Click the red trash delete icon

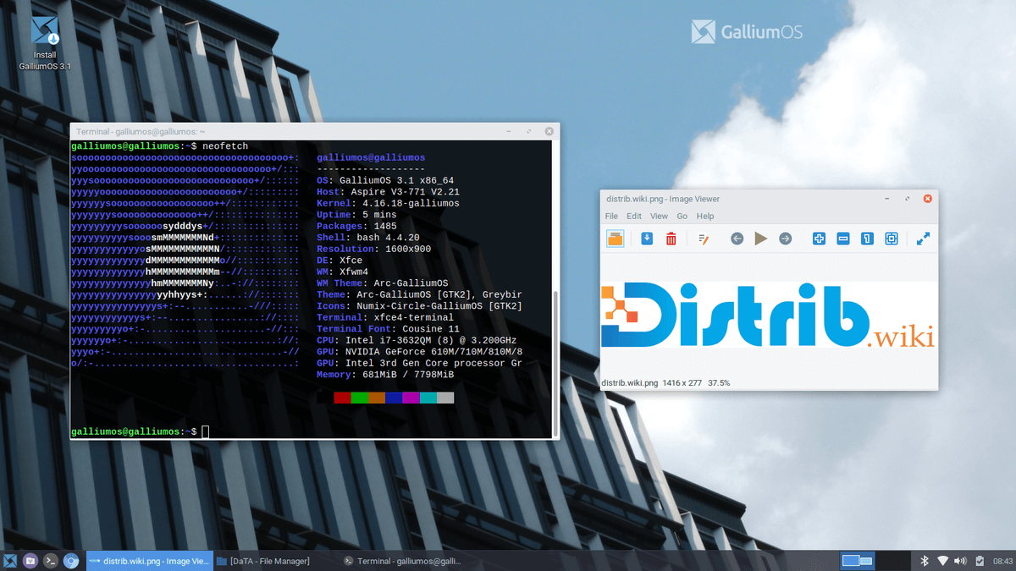pos(671,239)
